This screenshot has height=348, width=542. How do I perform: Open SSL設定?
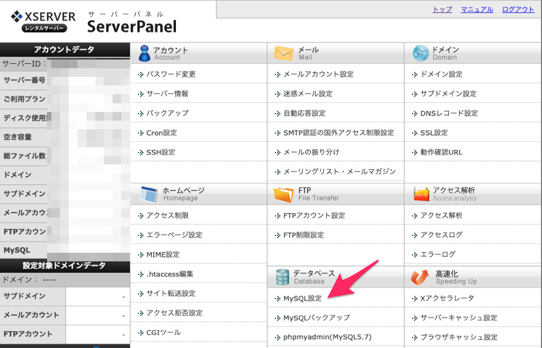(x=434, y=133)
